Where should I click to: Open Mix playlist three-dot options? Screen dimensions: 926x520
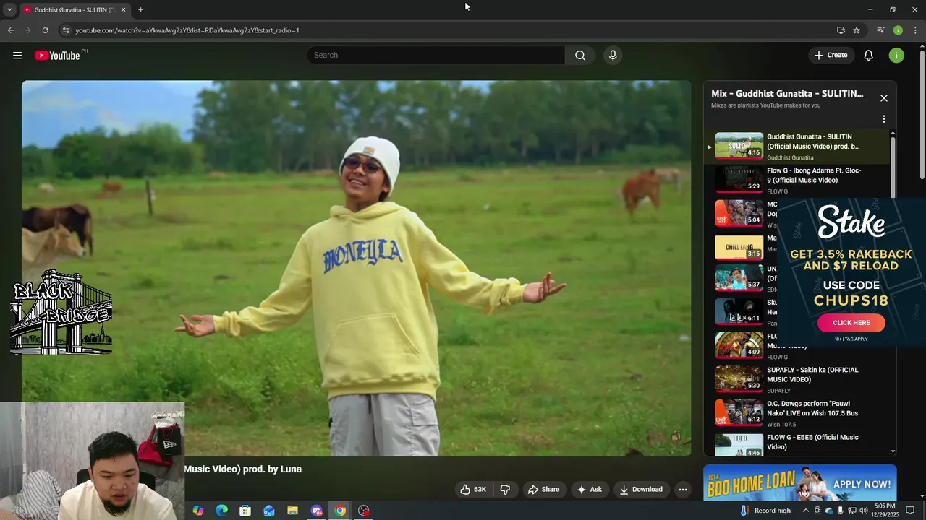(x=883, y=119)
